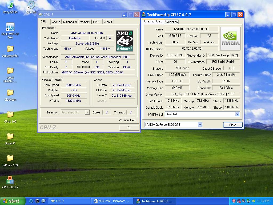Click the Code Name Brisbane field
The image size is (273, 205).
(75, 38)
